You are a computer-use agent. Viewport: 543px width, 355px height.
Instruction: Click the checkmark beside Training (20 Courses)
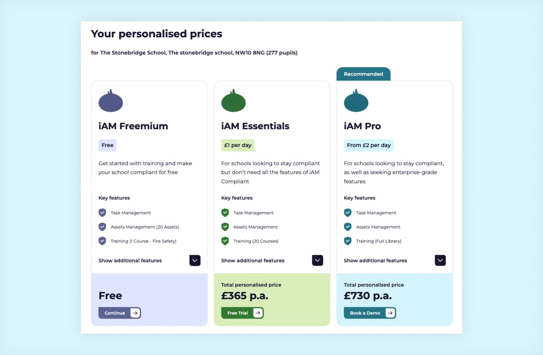(225, 241)
